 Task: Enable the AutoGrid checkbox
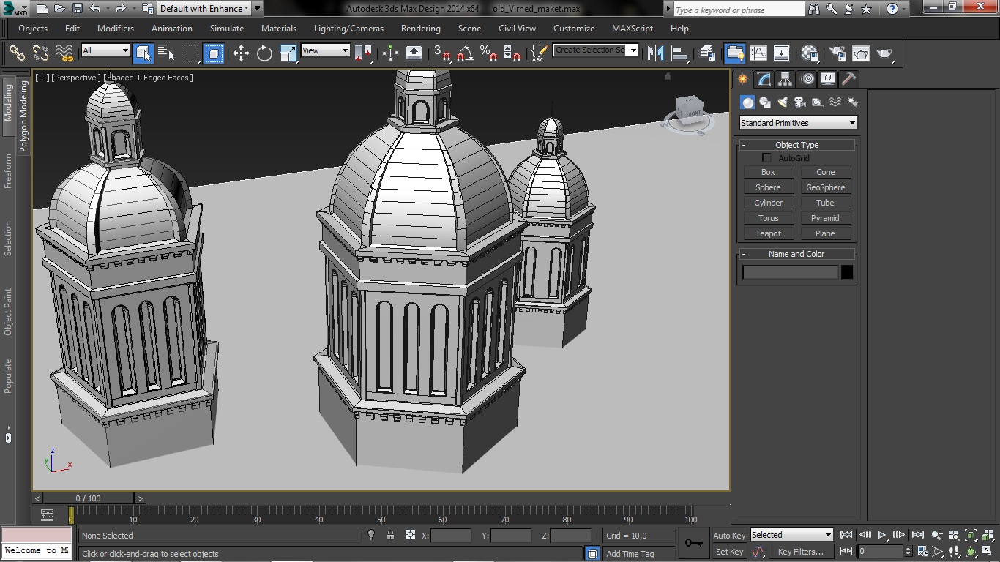click(x=766, y=158)
